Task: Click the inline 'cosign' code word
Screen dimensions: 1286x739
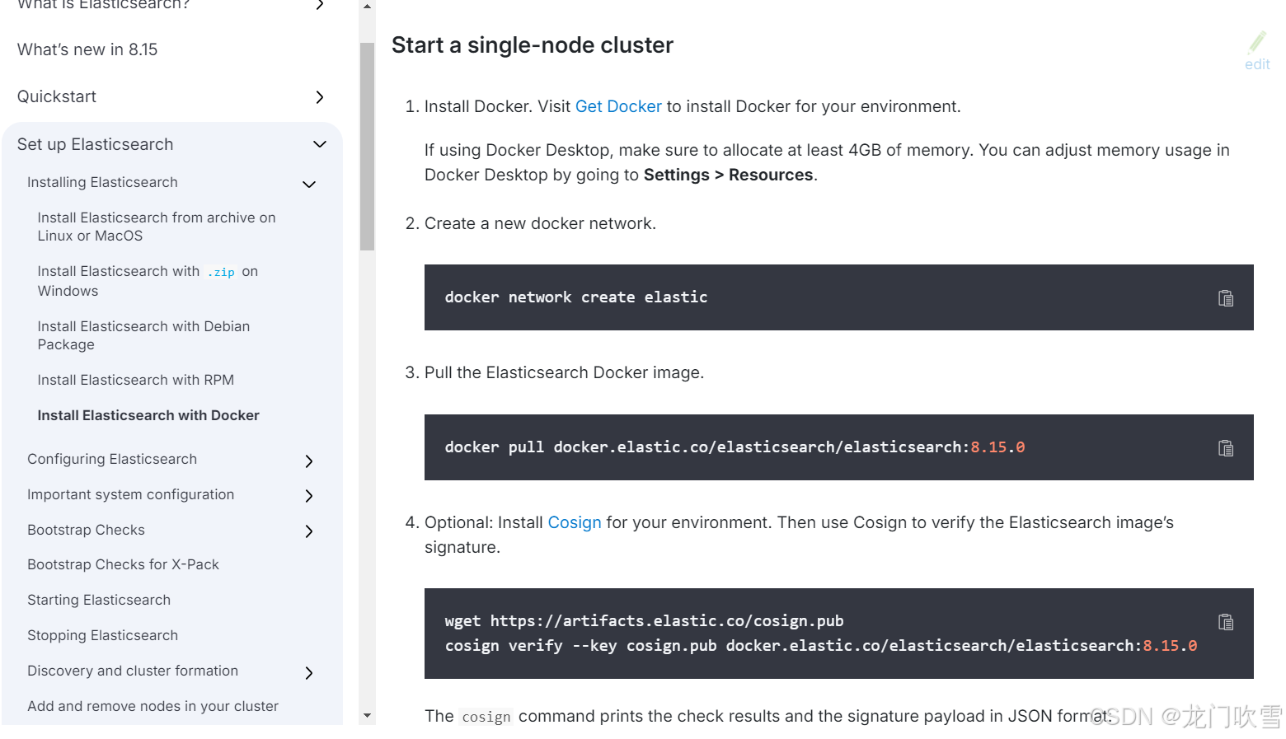Action: point(486,717)
